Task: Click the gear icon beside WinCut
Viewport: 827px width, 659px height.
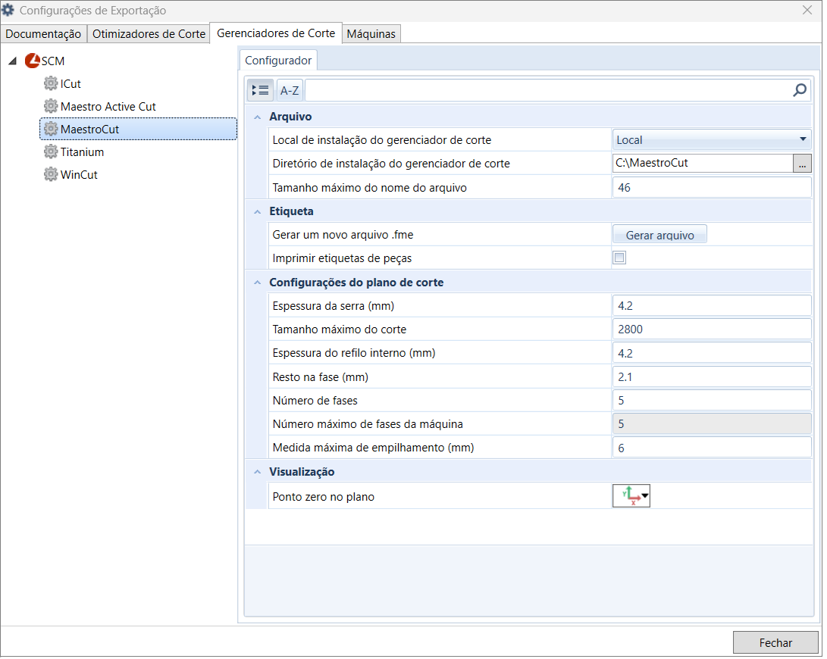Action: coord(51,174)
